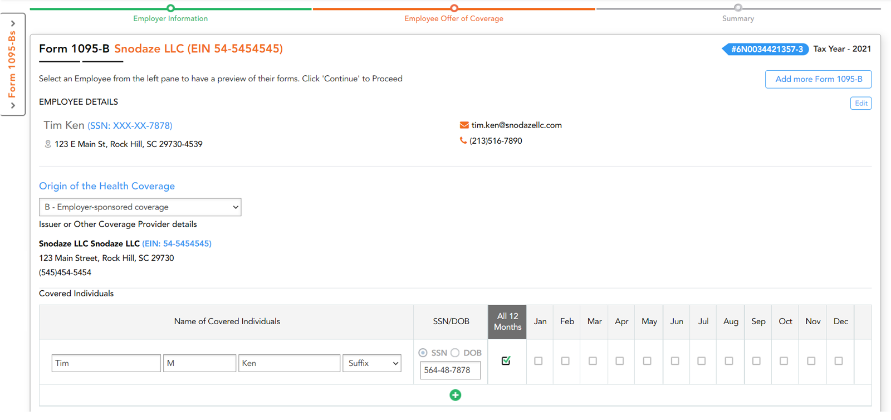Screen dimensions: 891x420
Task: Open the Suffix dropdown
Action: click(x=372, y=363)
